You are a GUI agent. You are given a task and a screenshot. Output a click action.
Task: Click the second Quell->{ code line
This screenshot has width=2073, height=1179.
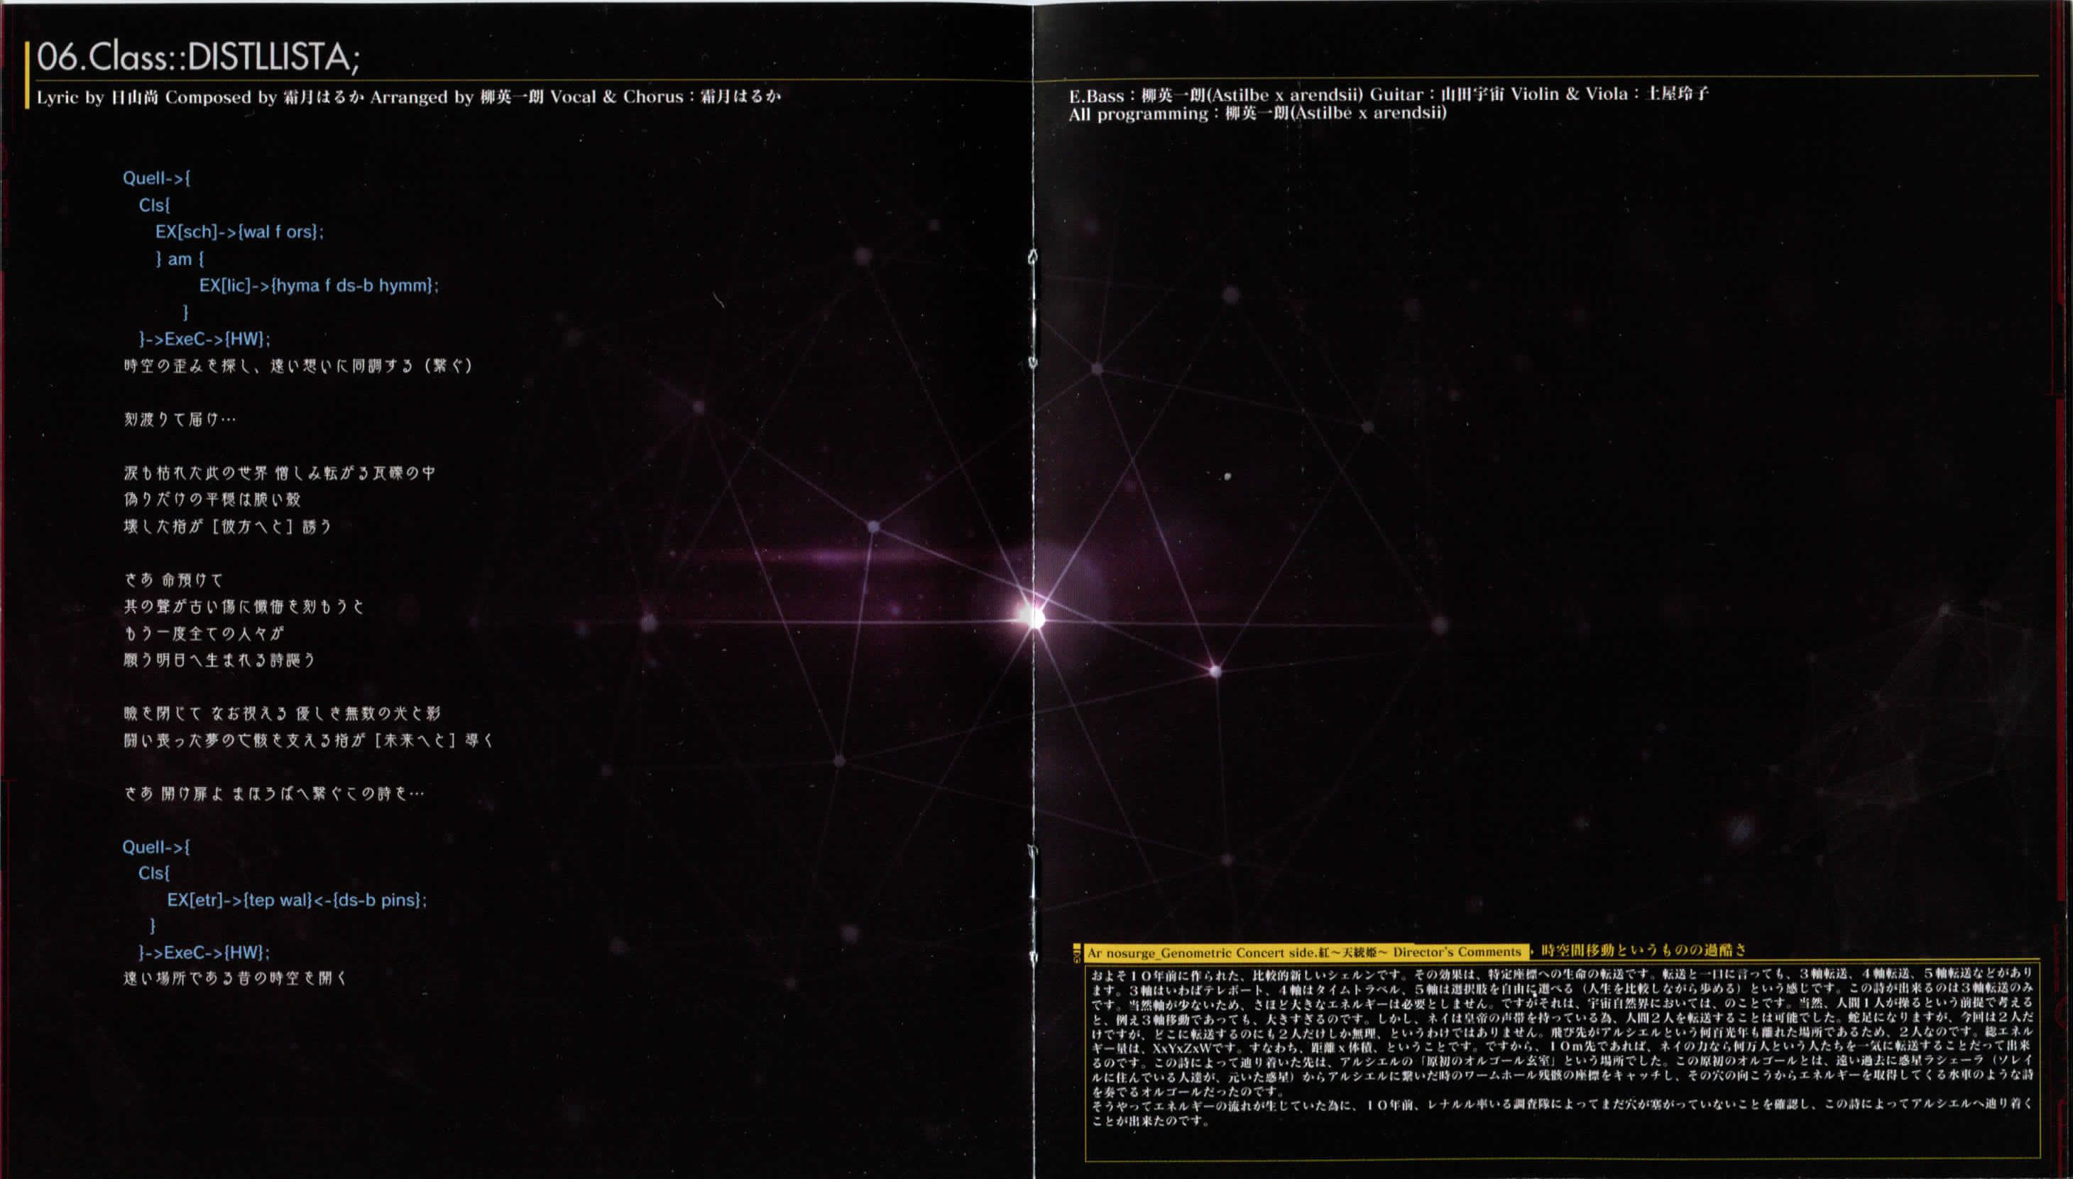tap(156, 847)
